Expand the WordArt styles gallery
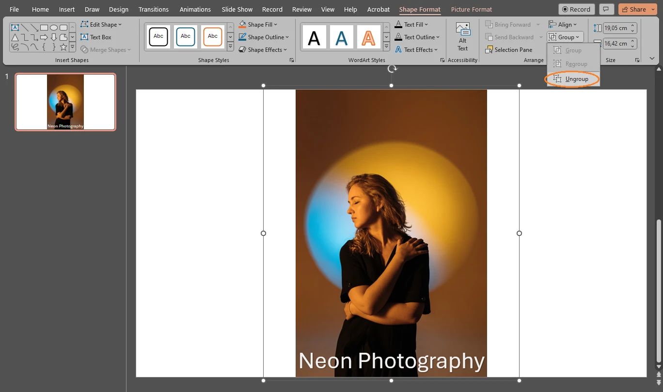This screenshot has width=663, height=392. pos(386,47)
